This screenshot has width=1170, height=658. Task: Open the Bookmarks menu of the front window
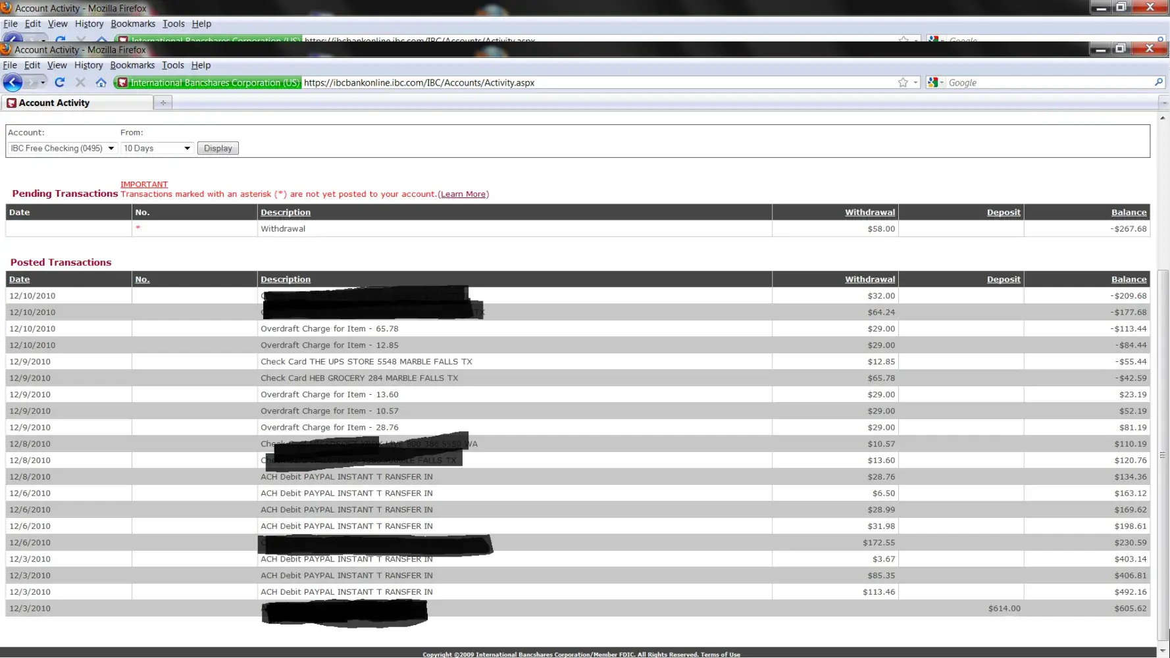132,65
